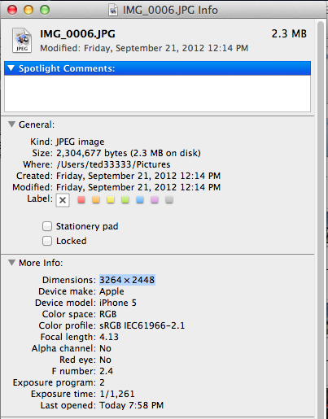Click the vertical scrollbar of the Info window
Viewport: 328px width, 419px height.
tap(321, 220)
